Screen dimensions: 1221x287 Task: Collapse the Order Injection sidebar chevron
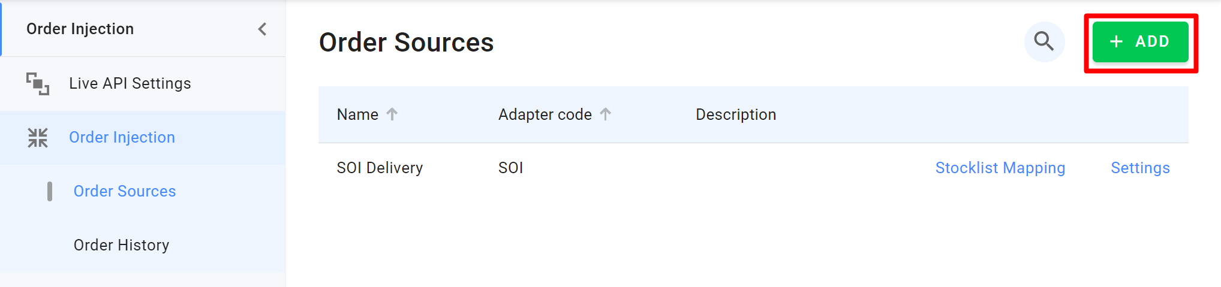262,29
